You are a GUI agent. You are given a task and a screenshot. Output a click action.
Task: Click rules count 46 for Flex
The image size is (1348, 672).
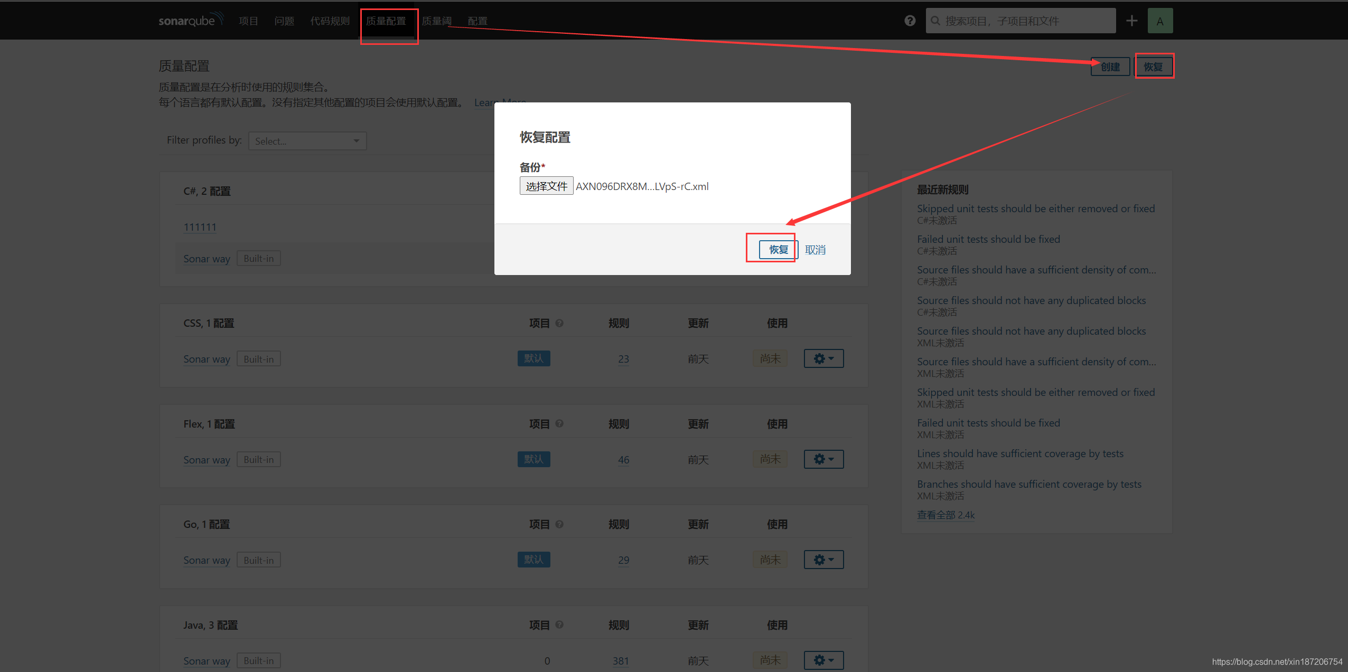coord(623,460)
